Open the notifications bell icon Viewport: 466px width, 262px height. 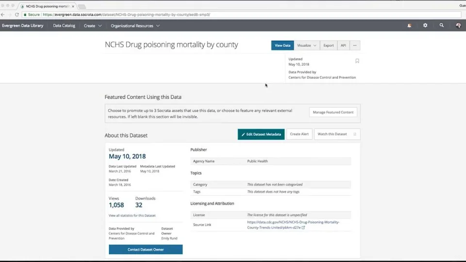(410, 25)
